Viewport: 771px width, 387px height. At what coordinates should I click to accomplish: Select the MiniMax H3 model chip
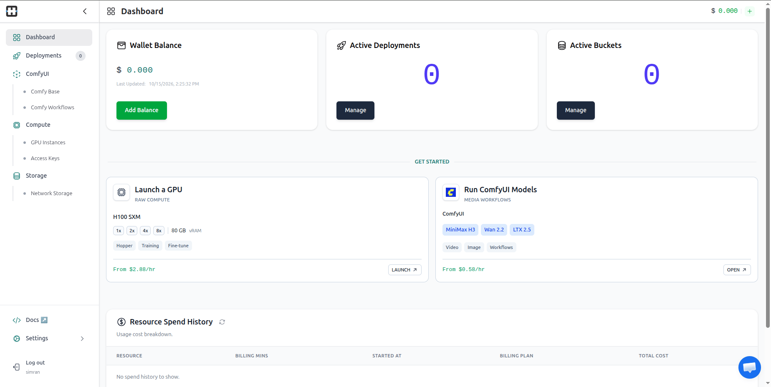click(x=460, y=230)
